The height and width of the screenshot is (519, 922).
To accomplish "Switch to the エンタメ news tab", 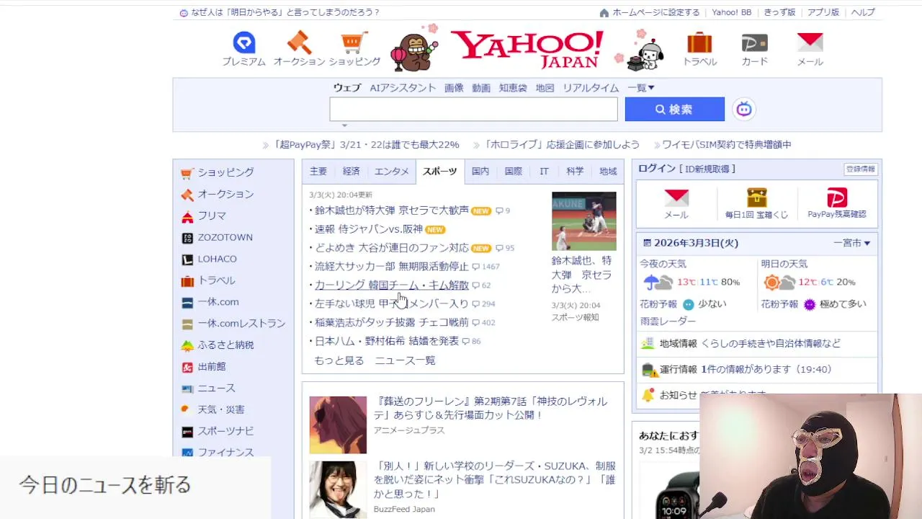I will pos(392,172).
